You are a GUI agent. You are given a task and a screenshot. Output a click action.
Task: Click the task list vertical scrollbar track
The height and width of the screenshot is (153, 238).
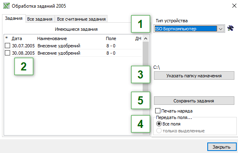coord(146,88)
